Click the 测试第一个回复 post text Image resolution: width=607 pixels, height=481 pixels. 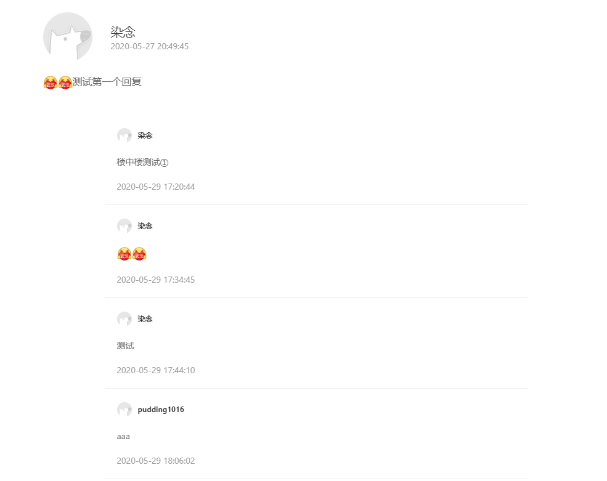[x=107, y=82]
